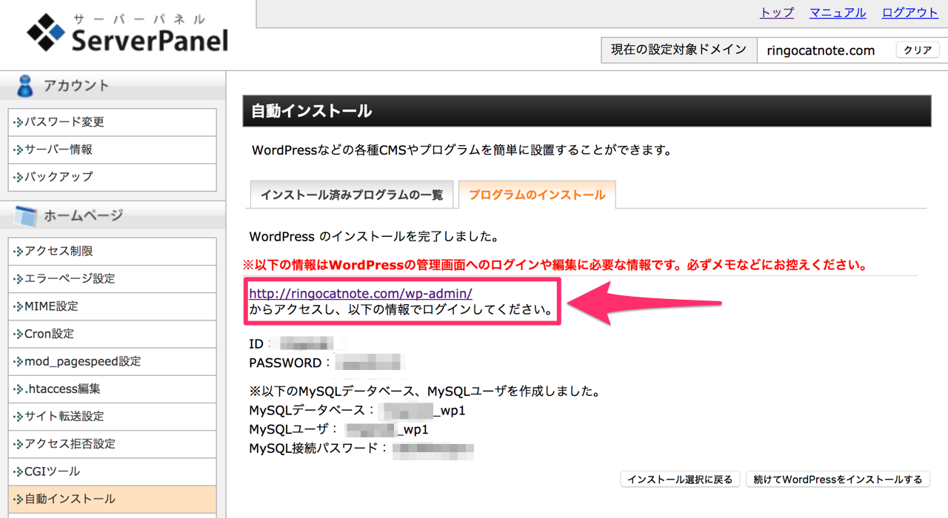The width and height of the screenshot is (948, 518).
Task: Click the Account section person icon
Action: pos(25,87)
